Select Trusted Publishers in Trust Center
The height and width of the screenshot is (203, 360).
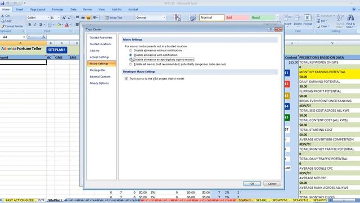click(101, 38)
